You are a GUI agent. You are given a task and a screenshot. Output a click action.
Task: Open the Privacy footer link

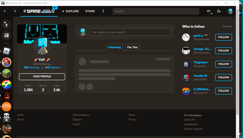132,120
